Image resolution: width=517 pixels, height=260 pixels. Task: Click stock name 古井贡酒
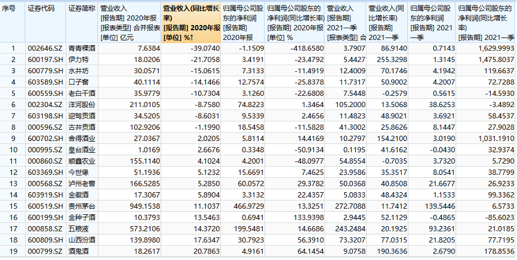click(x=82, y=127)
